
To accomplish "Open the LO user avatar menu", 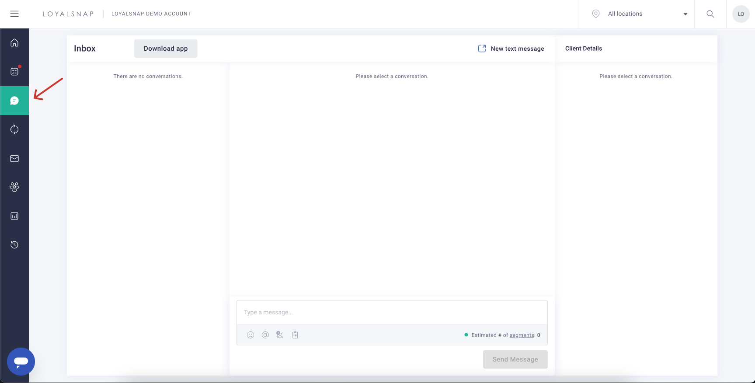I will (741, 14).
